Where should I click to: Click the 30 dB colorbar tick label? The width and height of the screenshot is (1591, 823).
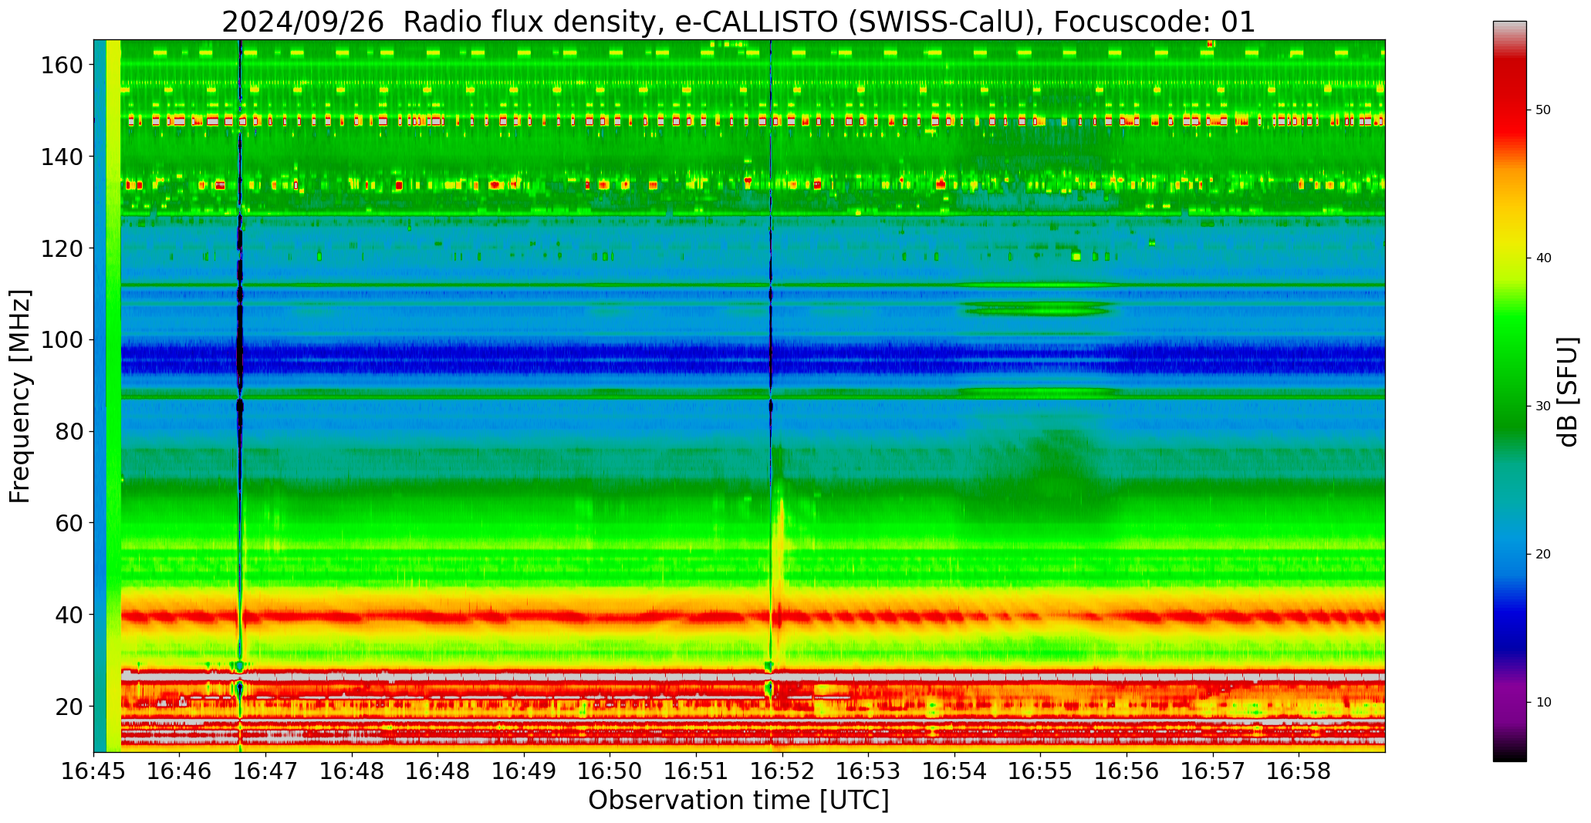[x=1543, y=406]
